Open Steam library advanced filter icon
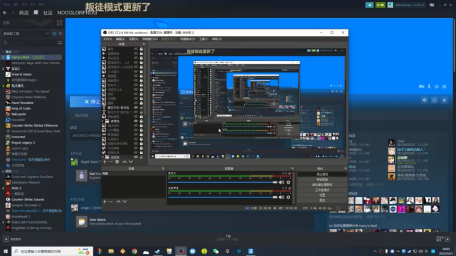Viewport: 456px width, 256px height. [x=60, y=43]
